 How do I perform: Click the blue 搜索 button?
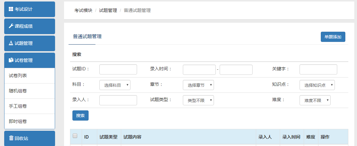pos(80,115)
